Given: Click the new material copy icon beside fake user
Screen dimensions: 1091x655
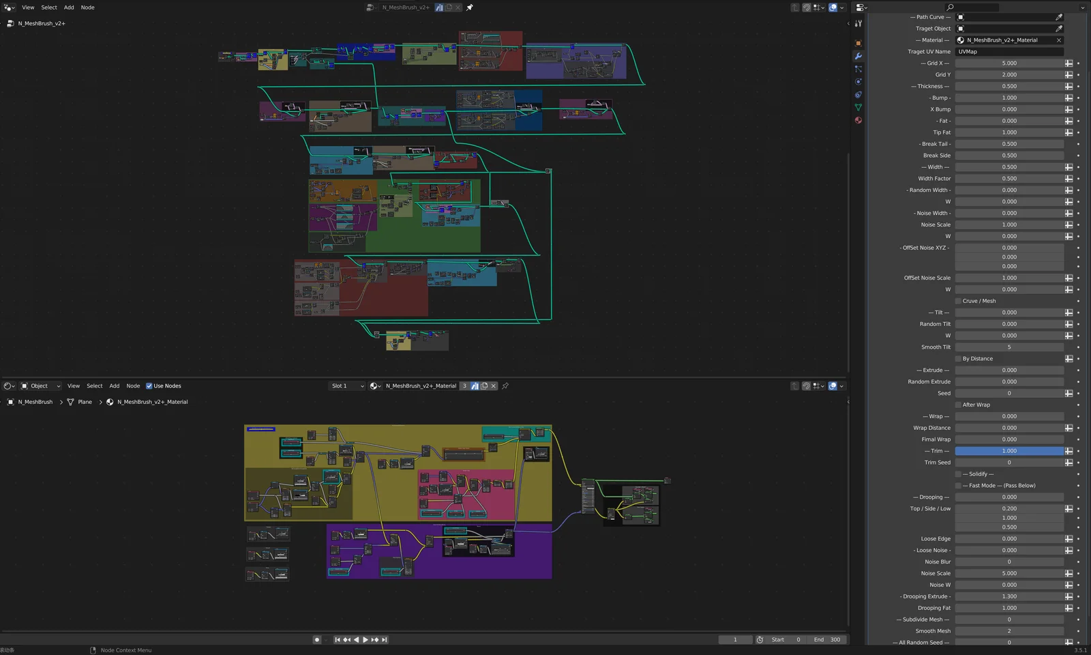Looking at the screenshot, I should click(484, 385).
